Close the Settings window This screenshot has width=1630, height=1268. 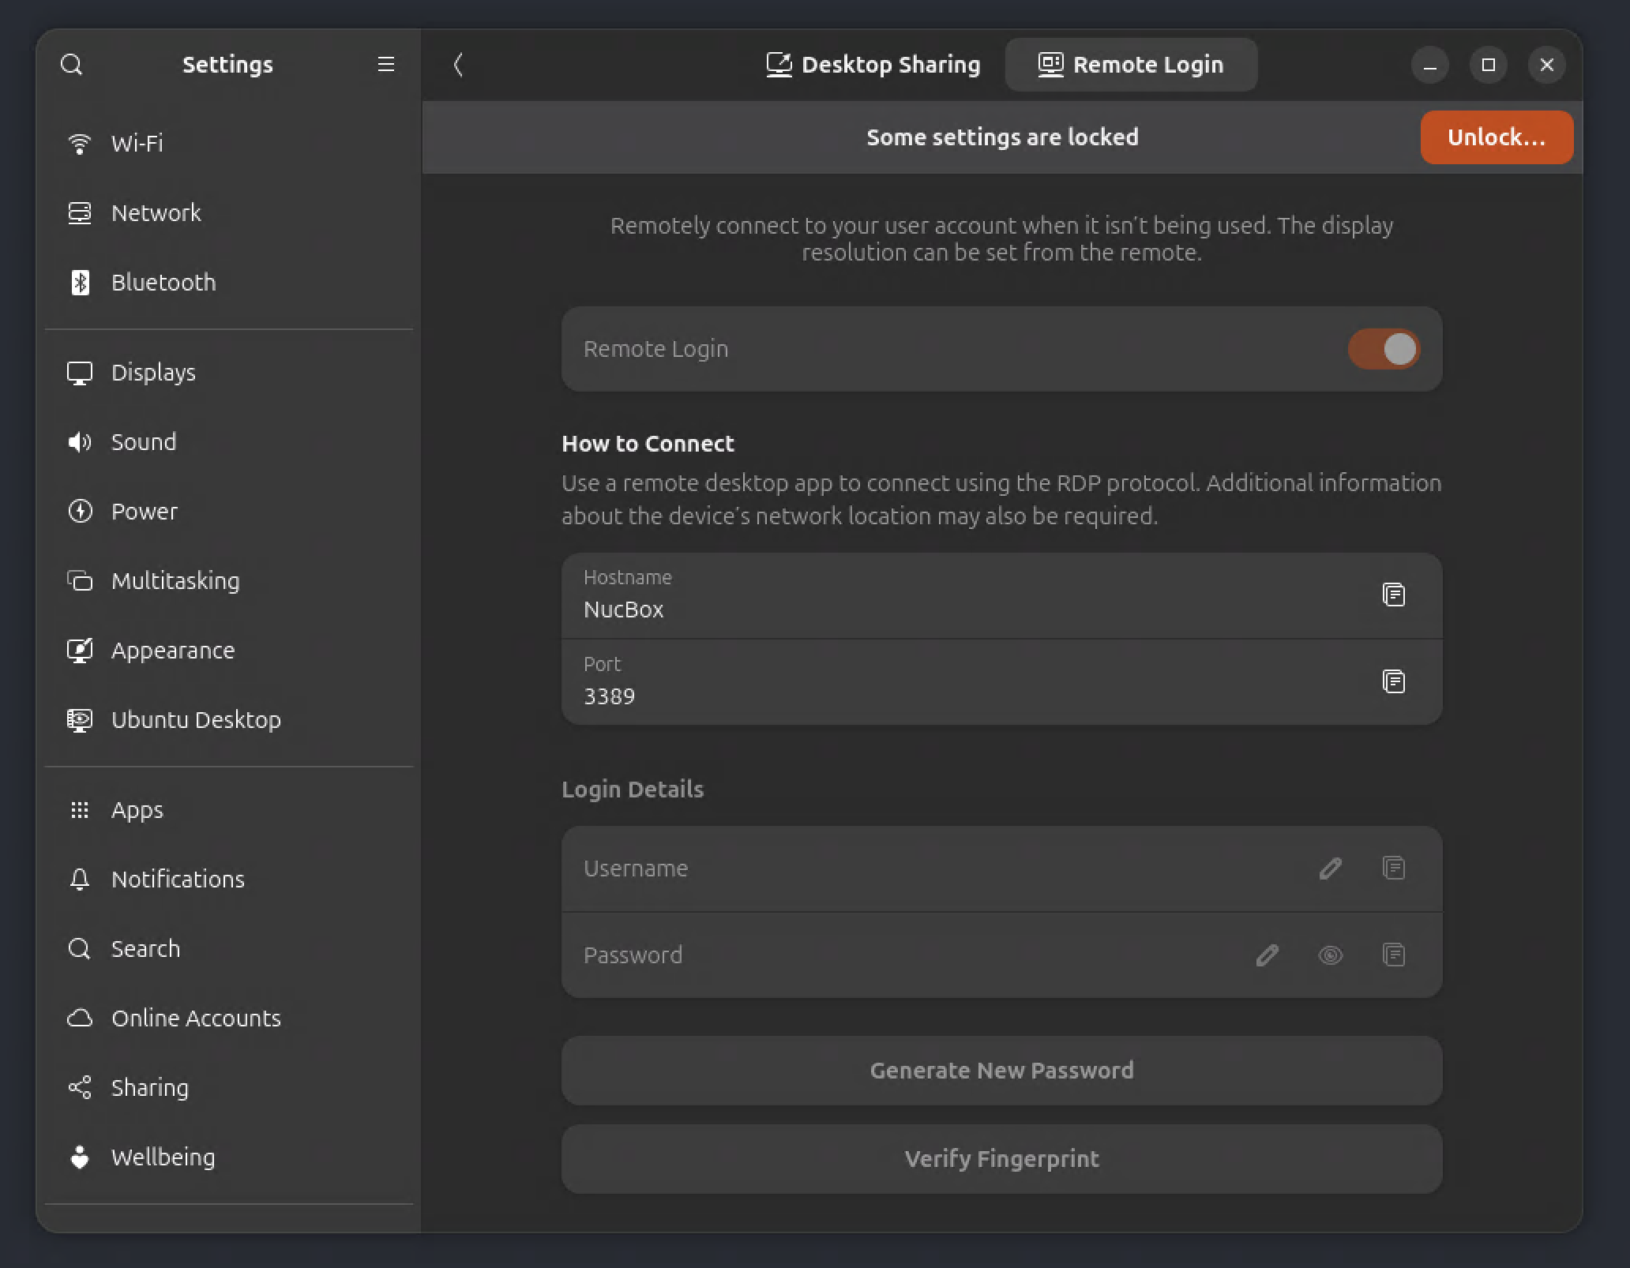(x=1546, y=65)
